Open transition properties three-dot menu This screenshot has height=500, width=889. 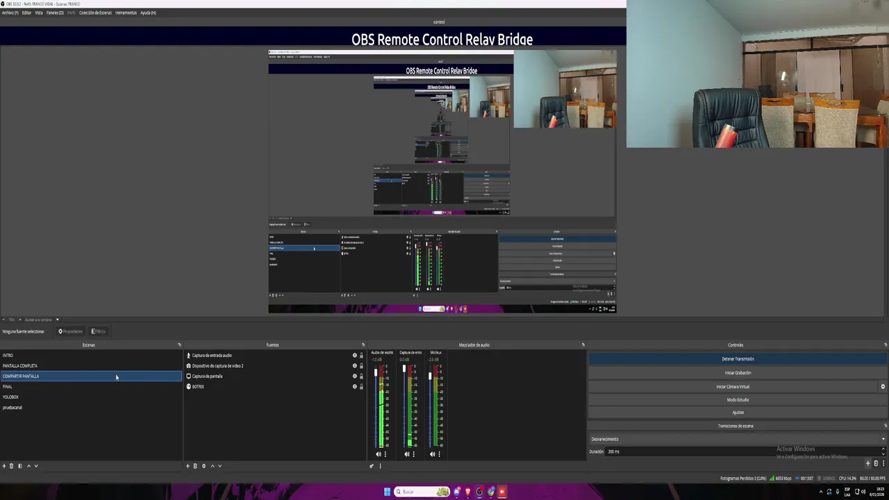(x=883, y=463)
